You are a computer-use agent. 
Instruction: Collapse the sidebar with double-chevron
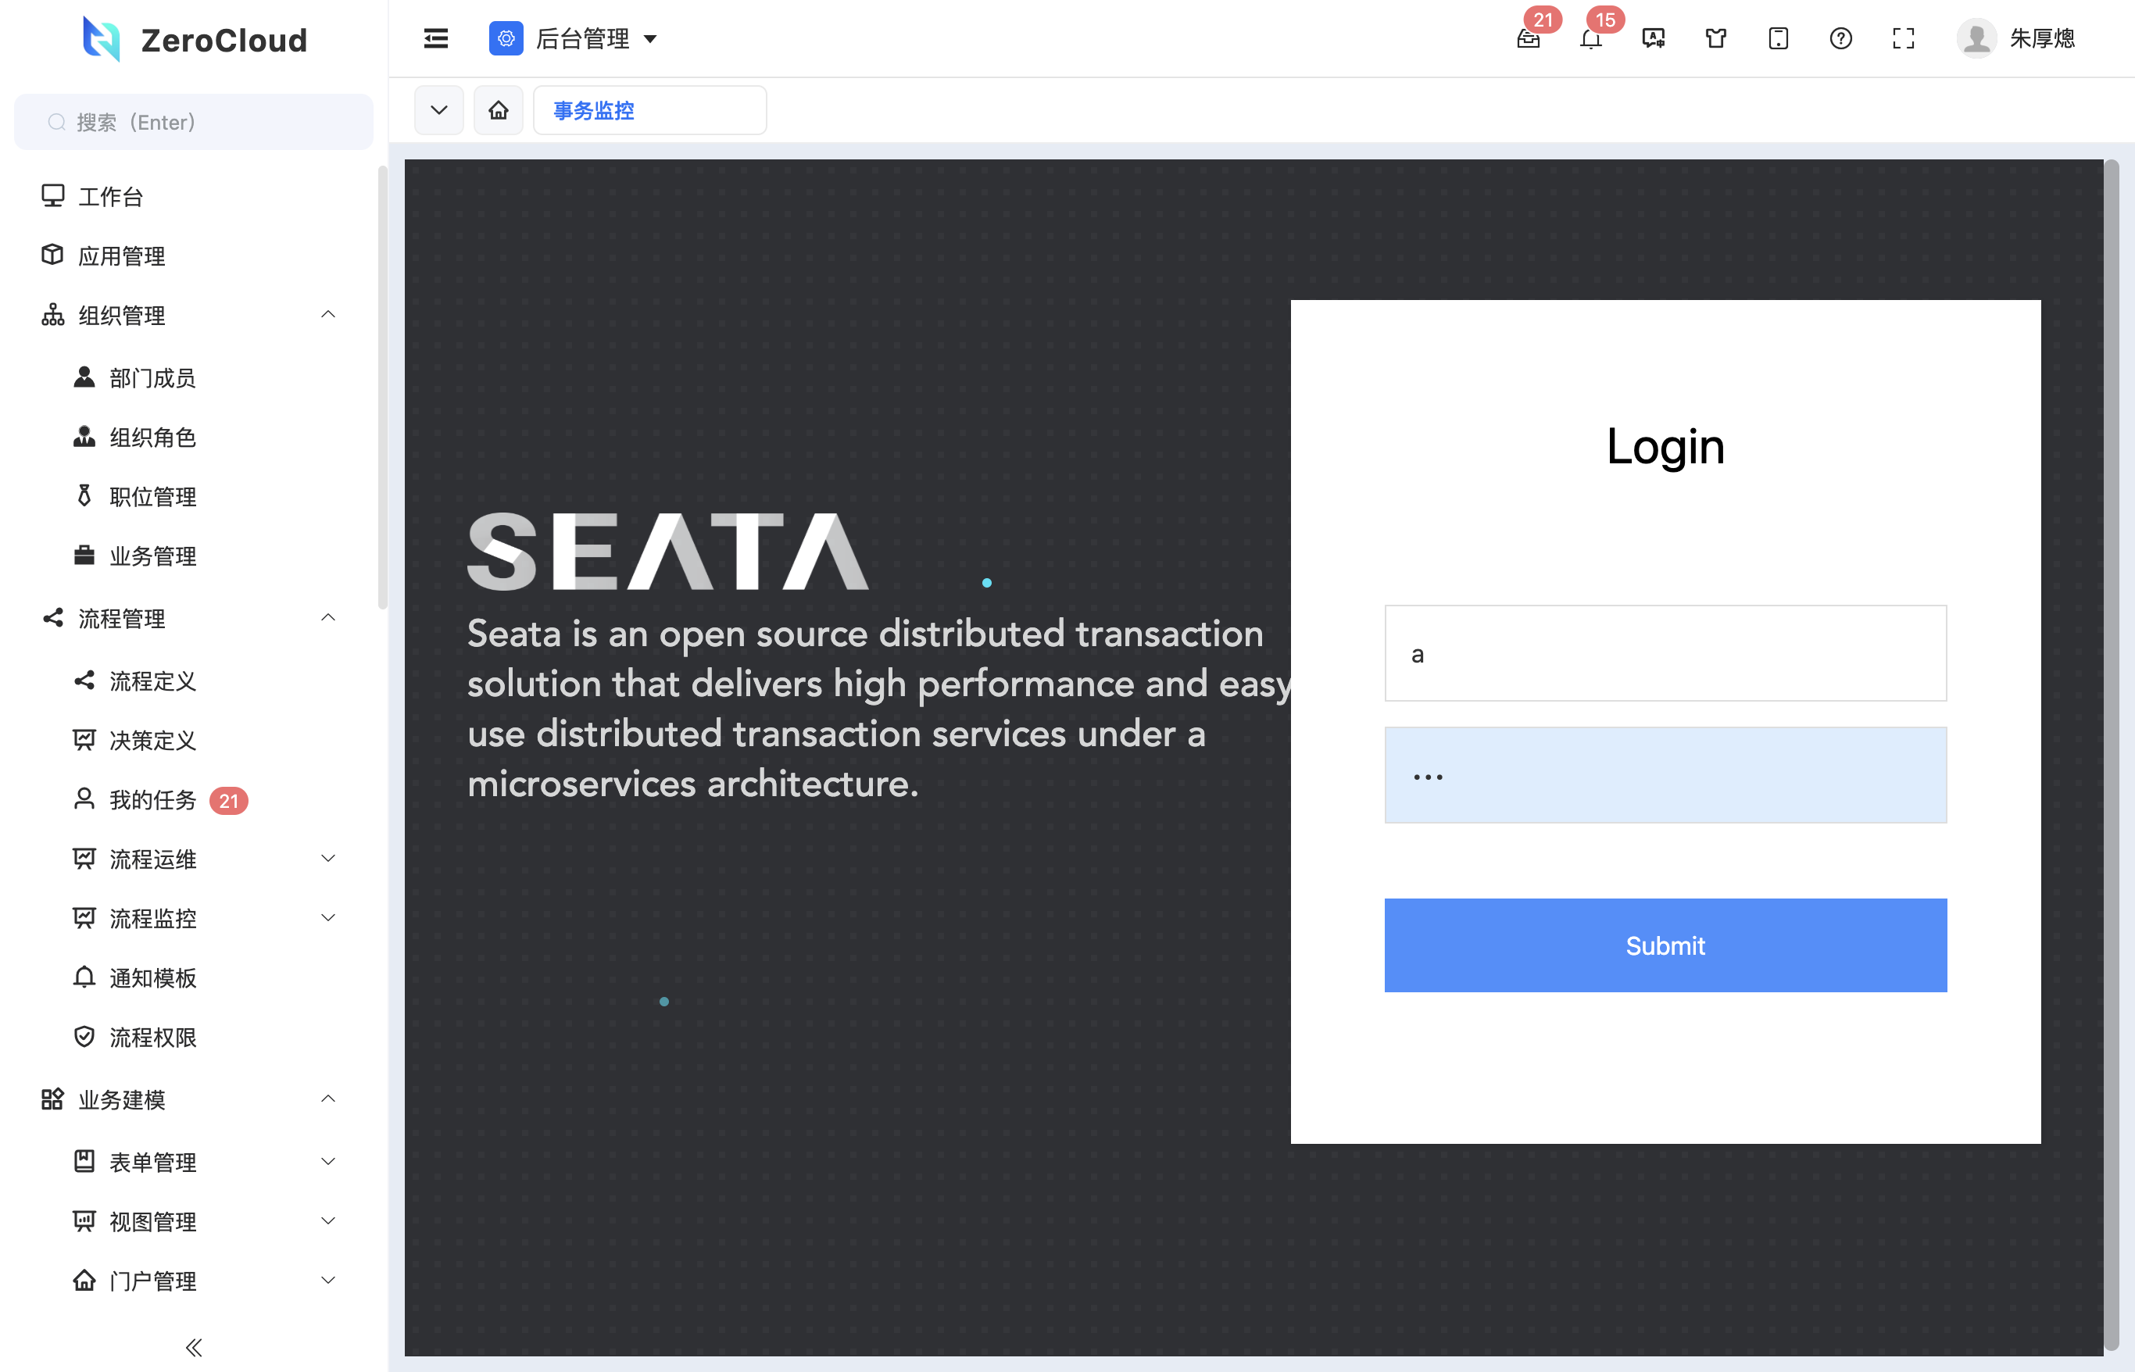pos(193,1347)
